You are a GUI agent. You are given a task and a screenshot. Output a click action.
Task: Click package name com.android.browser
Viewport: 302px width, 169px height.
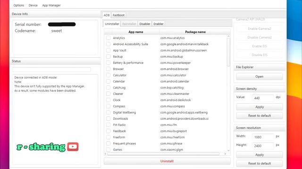pos(174,69)
